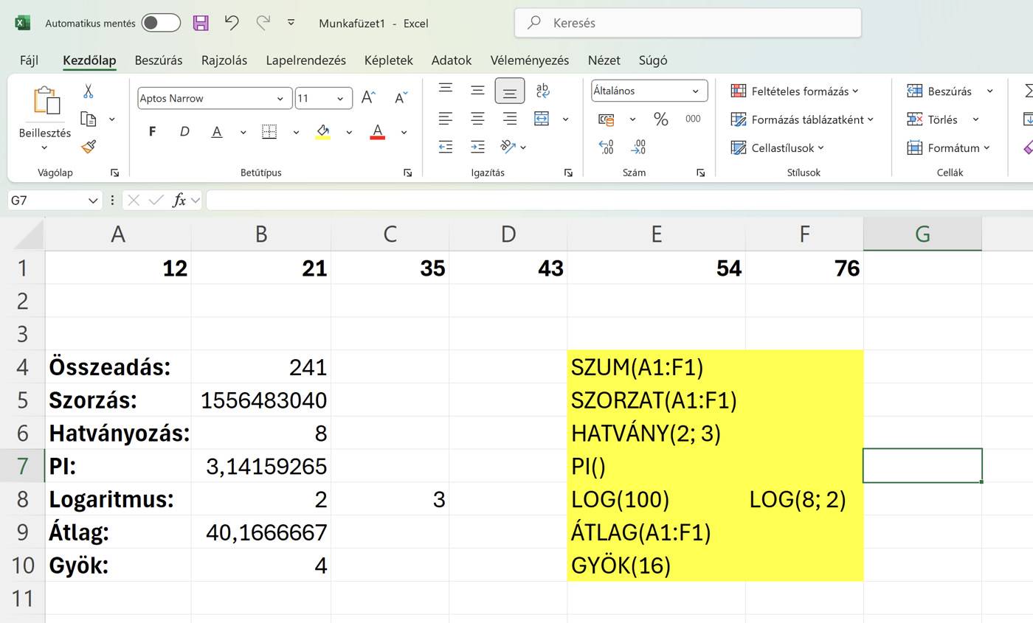
Task: Click the Save icon in title bar
Action: click(x=201, y=23)
